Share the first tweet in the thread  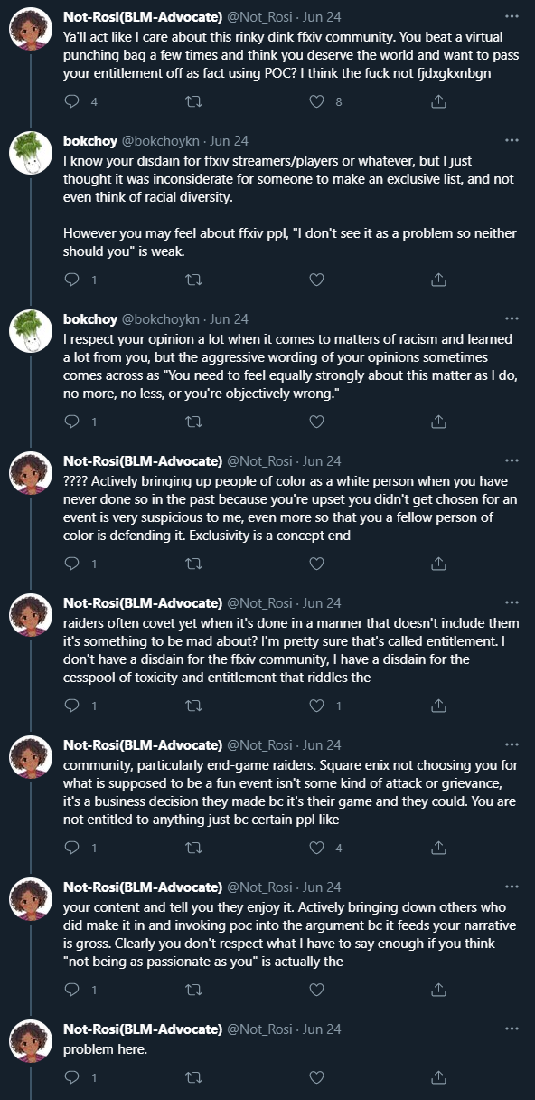(439, 102)
